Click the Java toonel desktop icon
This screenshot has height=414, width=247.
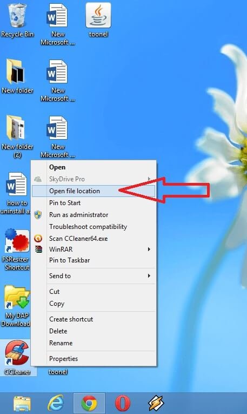[98, 21]
